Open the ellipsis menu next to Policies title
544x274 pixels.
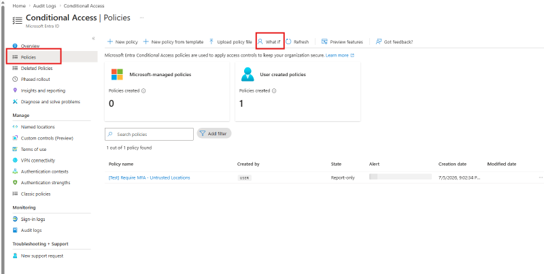141,18
